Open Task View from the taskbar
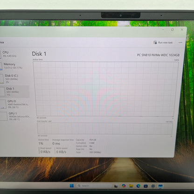The image size is (194, 194). pos(116,186)
